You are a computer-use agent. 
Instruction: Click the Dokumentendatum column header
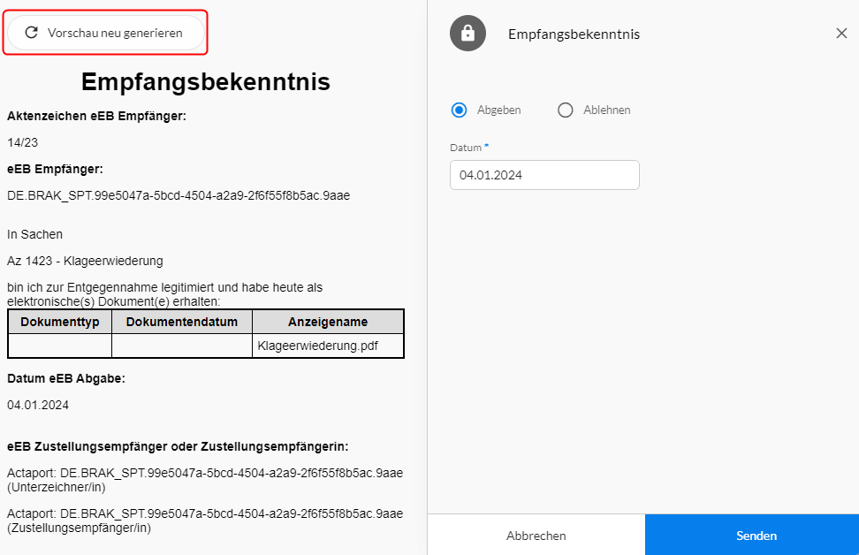pyautogui.click(x=182, y=322)
